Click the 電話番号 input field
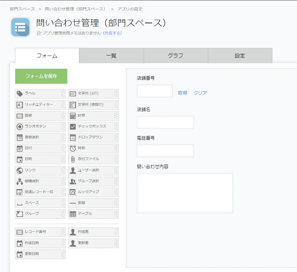Screen dimensions: 297x272 point(165,151)
